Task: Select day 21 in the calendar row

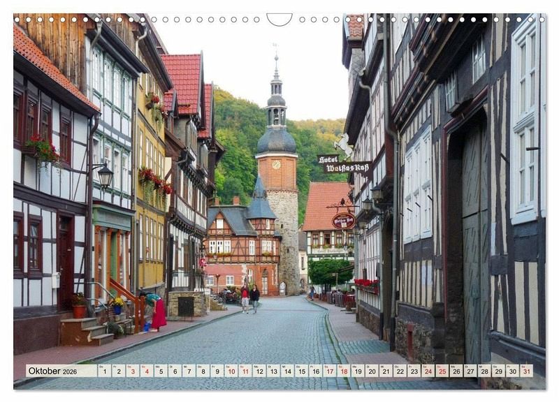Action: point(386,371)
